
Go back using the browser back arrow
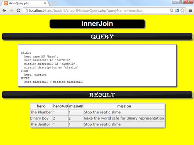tap(4, 11)
